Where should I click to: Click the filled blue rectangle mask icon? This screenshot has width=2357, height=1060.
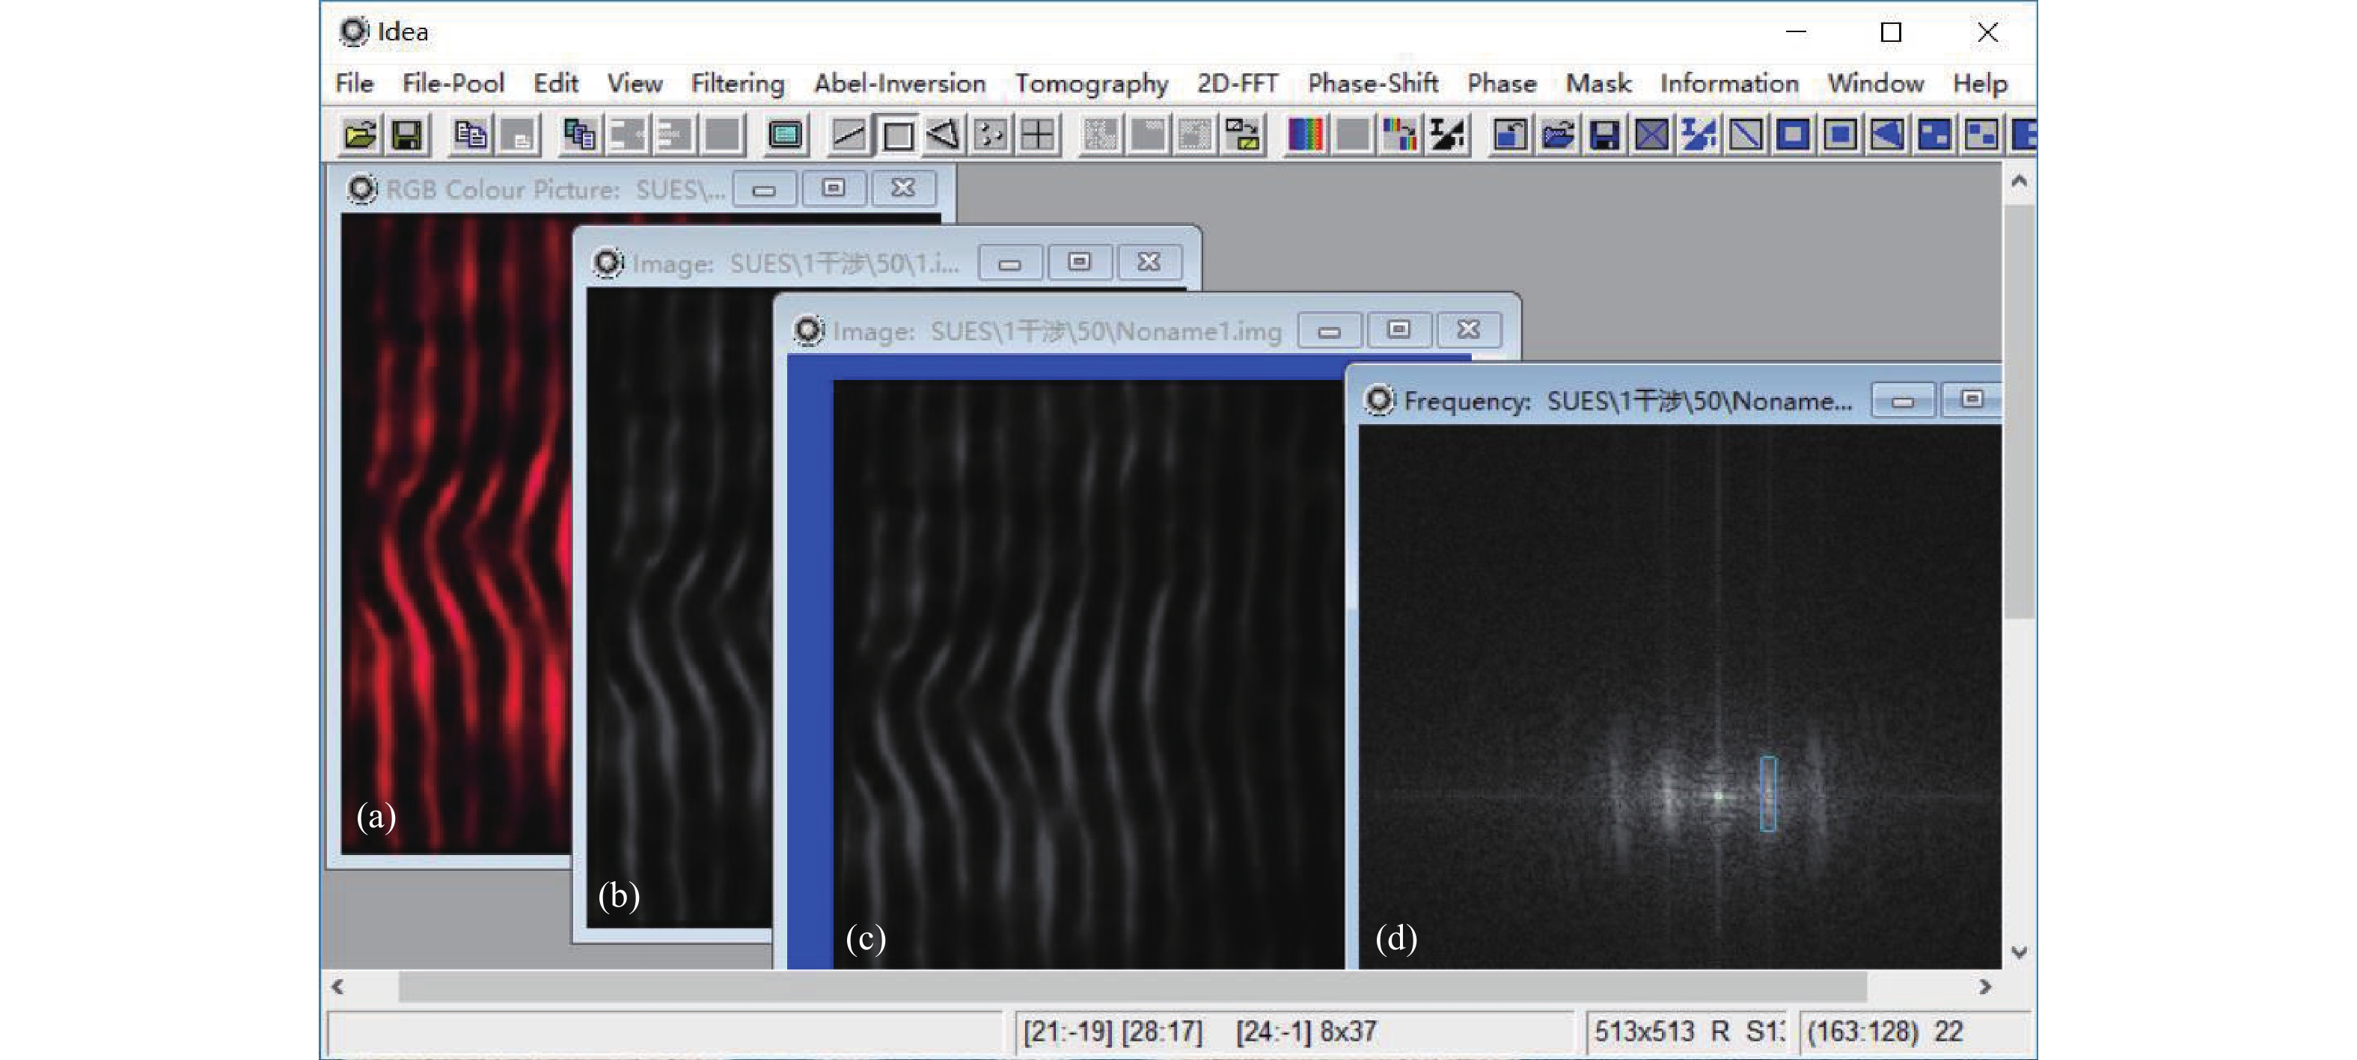coord(1840,135)
